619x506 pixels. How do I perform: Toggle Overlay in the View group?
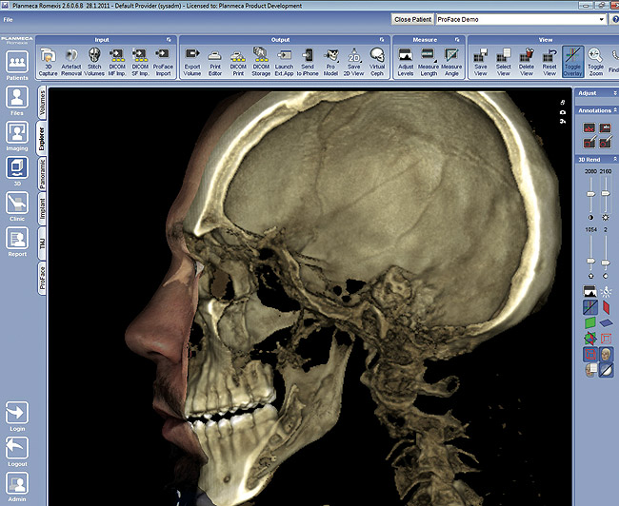click(x=572, y=62)
